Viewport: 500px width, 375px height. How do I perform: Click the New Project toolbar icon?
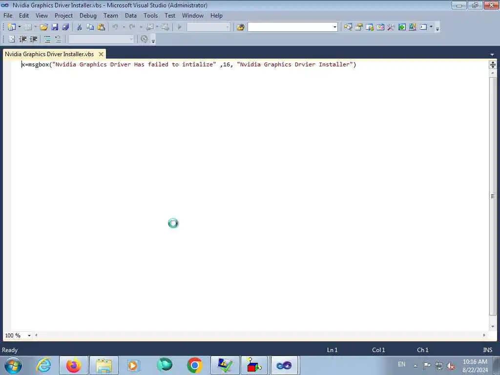pos(12,27)
